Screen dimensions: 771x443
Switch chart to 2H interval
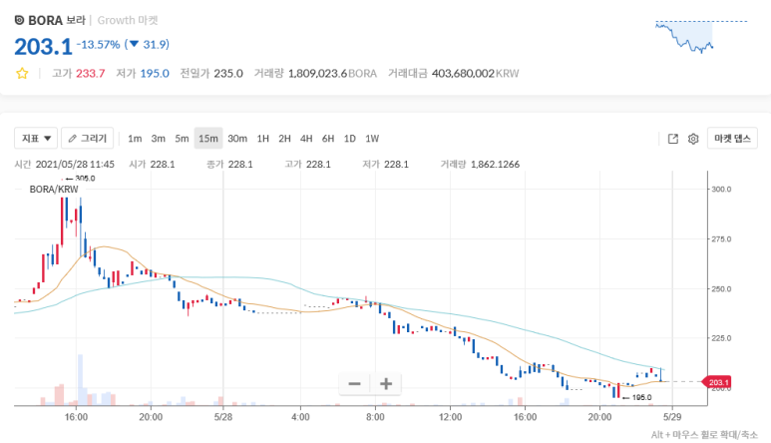click(284, 139)
